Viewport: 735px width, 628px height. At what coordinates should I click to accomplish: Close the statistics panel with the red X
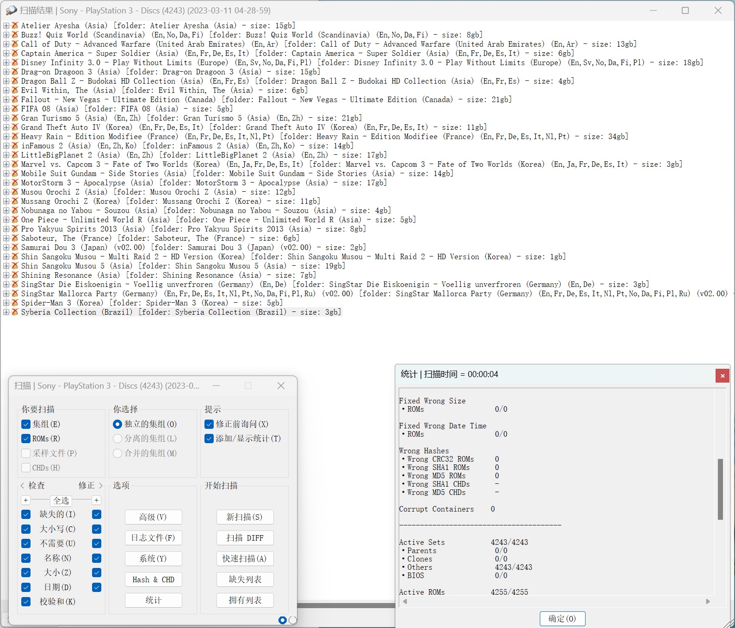tap(722, 376)
